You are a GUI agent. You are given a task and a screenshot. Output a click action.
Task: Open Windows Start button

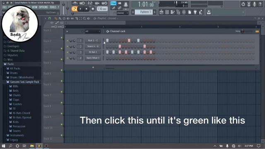[x=3, y=146]
